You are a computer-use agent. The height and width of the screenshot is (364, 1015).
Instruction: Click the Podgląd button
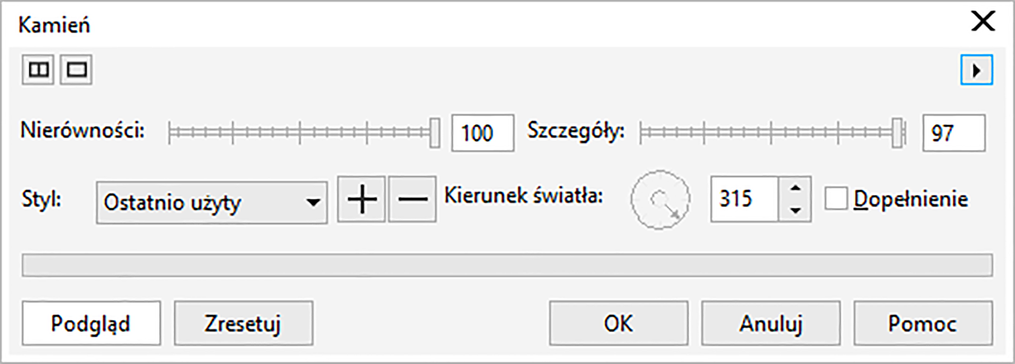pos(91,323)
